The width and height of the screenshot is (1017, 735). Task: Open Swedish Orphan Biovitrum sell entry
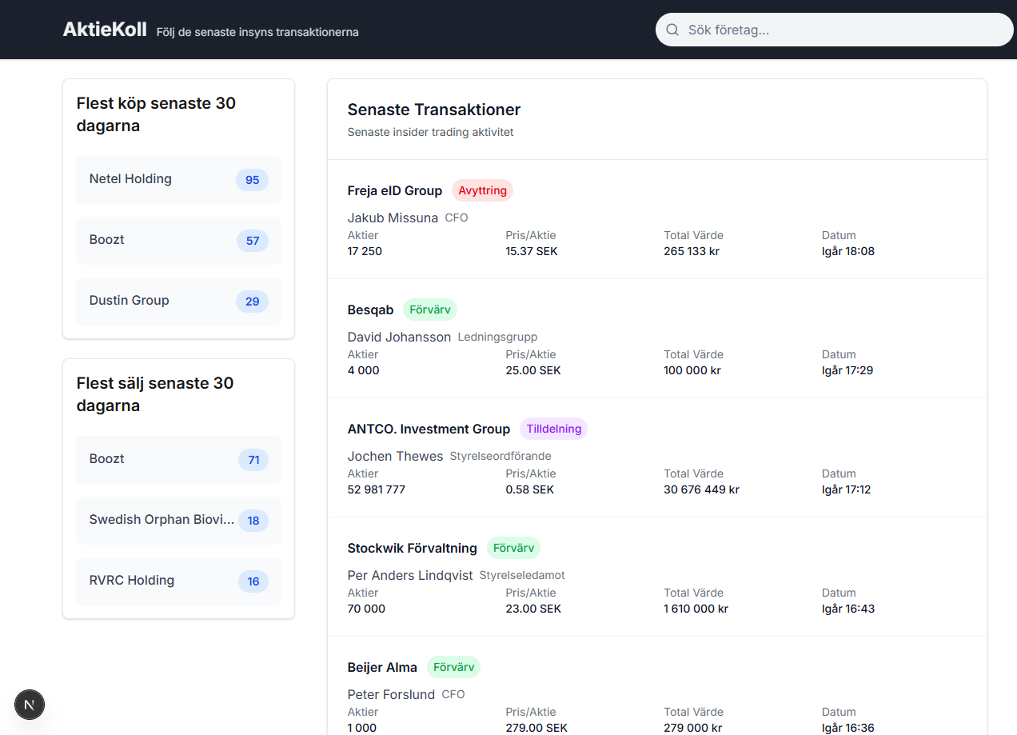click(x=162, y=520)
